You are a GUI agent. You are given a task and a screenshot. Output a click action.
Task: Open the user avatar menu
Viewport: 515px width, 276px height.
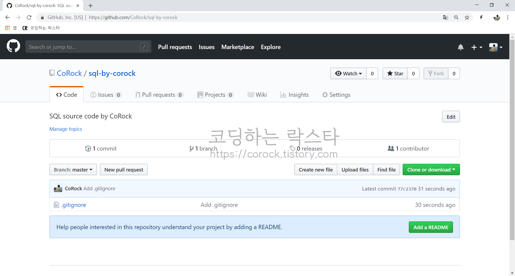tap(496, 47)
